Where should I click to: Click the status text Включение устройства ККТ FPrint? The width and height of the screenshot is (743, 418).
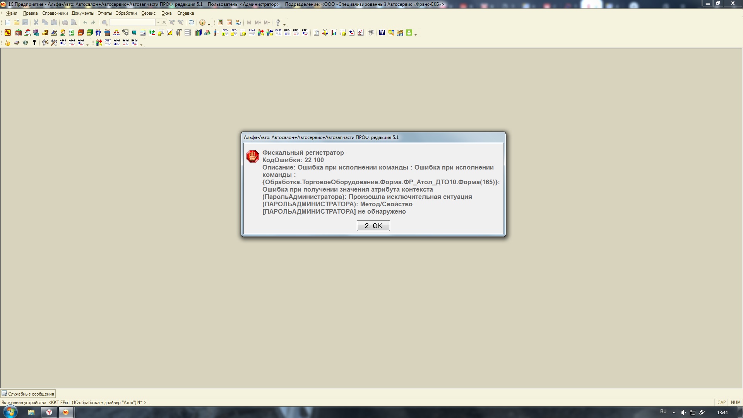tap(76, 403)
